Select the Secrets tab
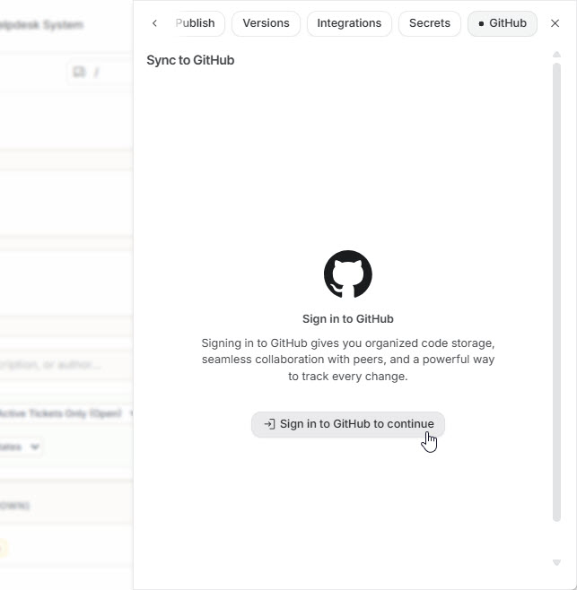The height and width of the screenshot is (590, 577). click(429, 23)
